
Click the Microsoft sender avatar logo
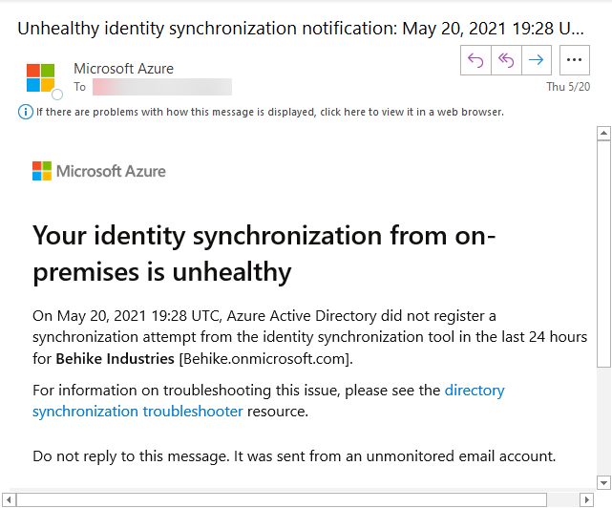pyautogui.click(x=41, y=77)
